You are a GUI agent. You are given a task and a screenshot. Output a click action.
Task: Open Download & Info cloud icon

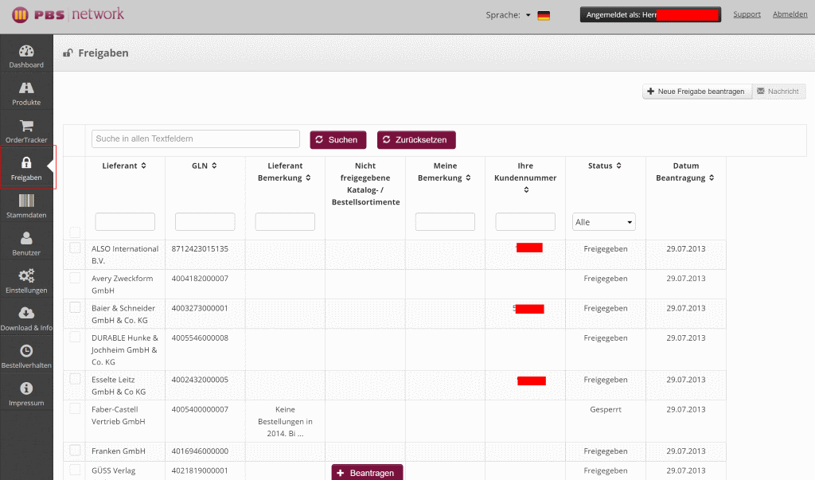26,313
